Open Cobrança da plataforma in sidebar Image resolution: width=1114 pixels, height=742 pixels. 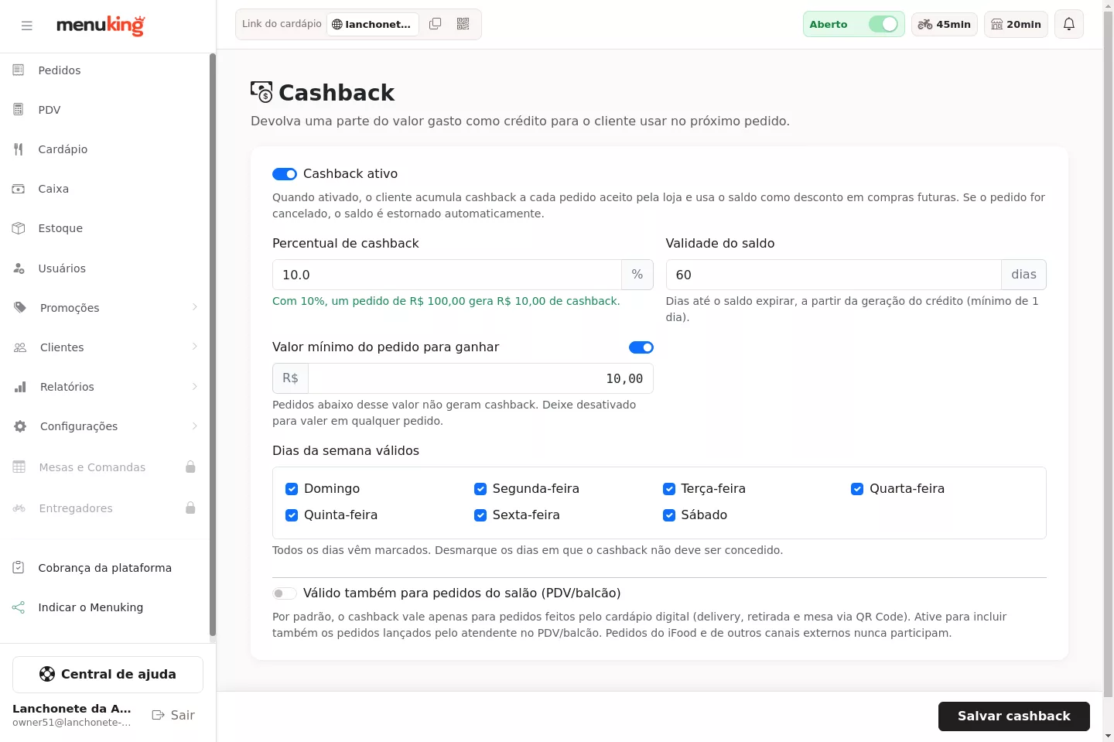(x=104, y=568)
